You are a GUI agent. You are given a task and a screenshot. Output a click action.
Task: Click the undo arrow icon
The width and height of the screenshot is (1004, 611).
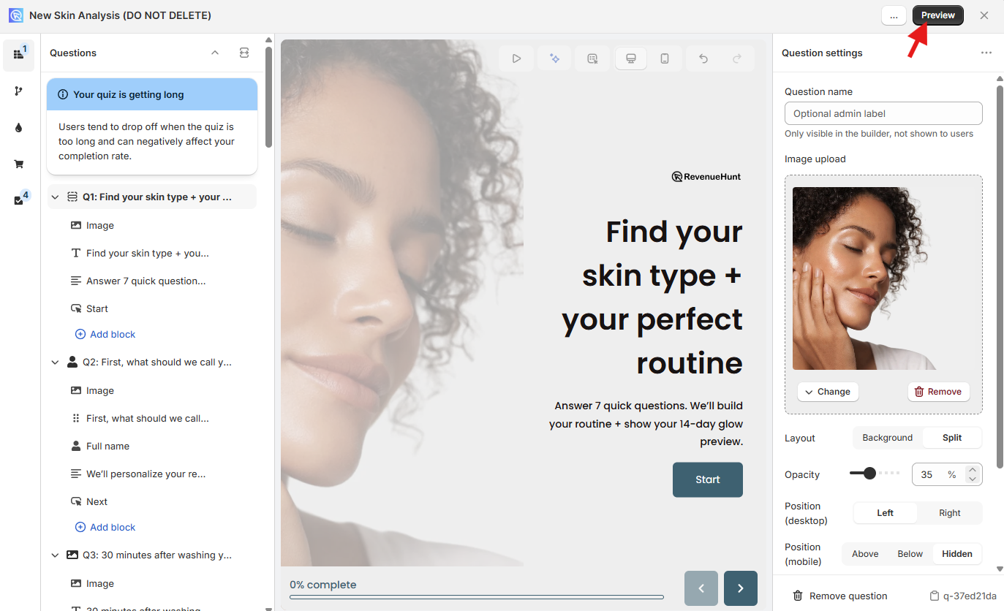point(703,58)
